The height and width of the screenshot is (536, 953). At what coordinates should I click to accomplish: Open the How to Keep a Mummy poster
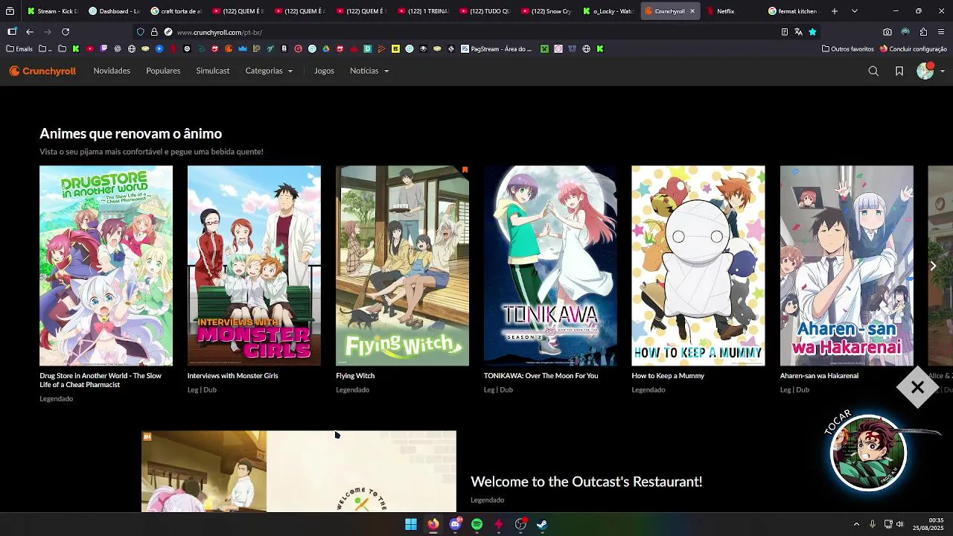pos(698,266)
